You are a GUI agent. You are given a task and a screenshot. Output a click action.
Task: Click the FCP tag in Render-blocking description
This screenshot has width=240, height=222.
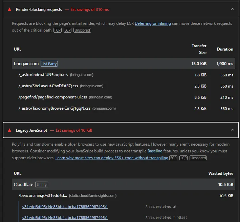click(x=58, y=30)
